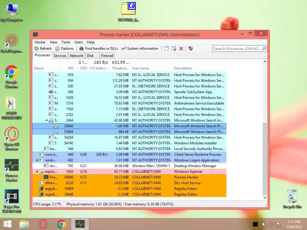This screenshot has height=230, width=307.
Task: Click the scrollbar up arrow
Action: coord(265,61)
